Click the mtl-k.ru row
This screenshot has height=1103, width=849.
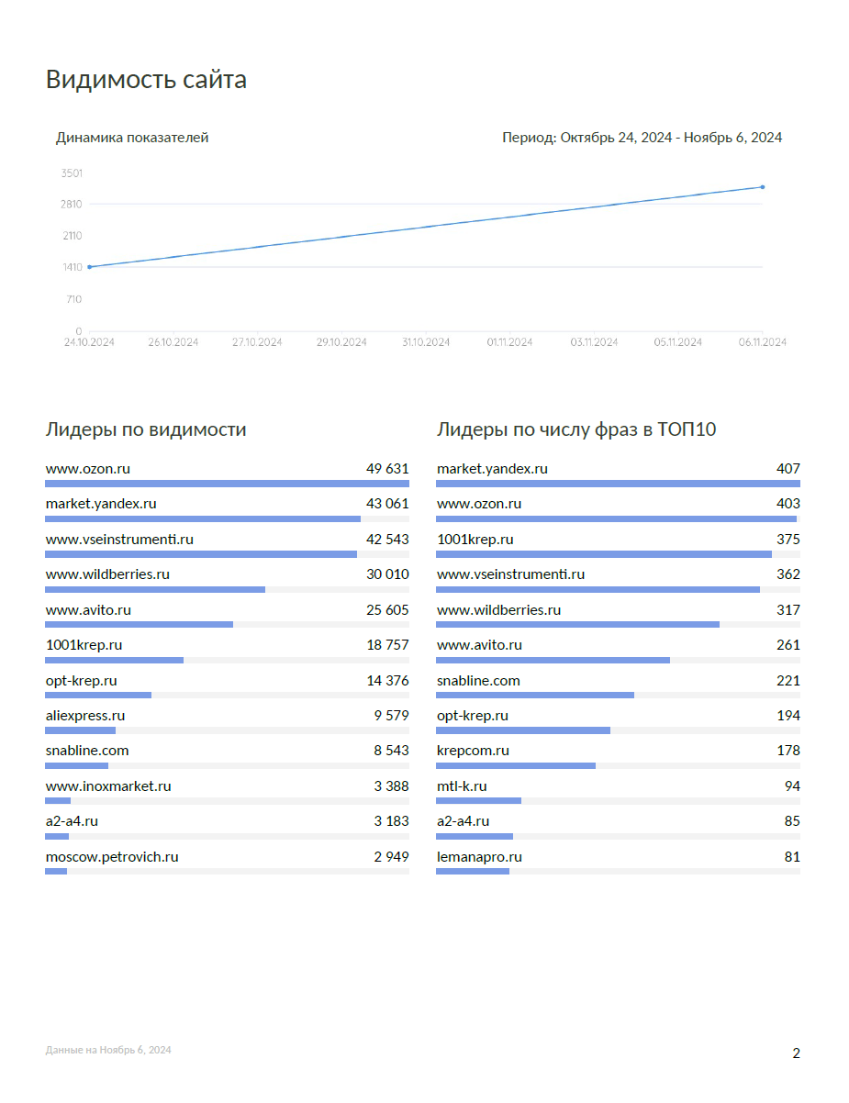point(619,791)
